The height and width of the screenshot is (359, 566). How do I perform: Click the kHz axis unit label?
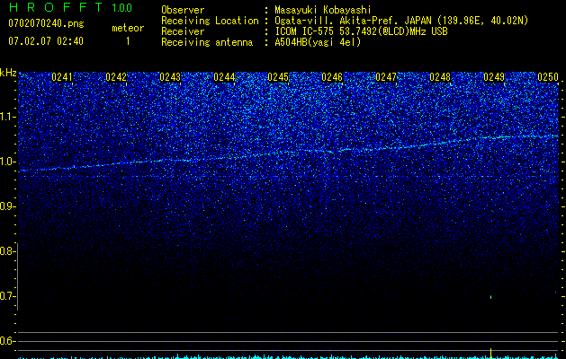click(8, 73)
